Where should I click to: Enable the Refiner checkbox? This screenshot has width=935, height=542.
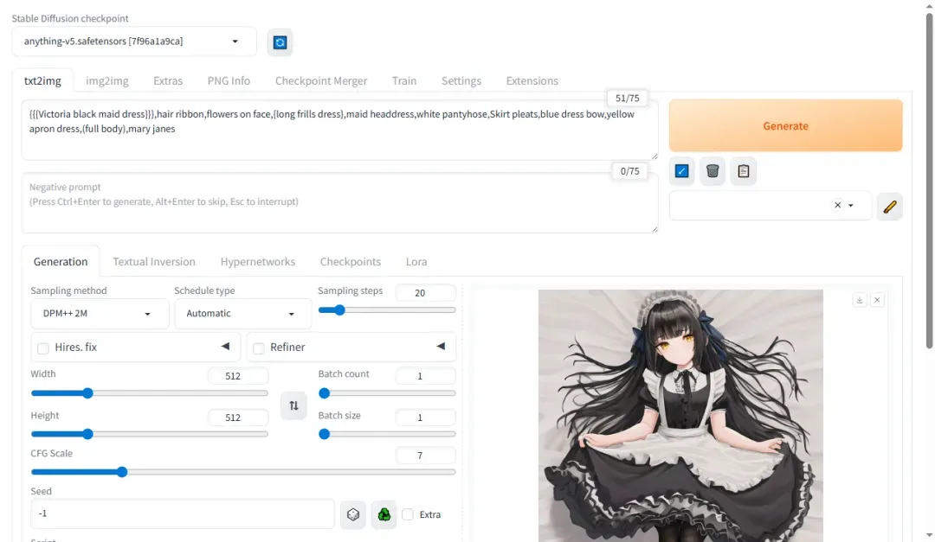259,348
